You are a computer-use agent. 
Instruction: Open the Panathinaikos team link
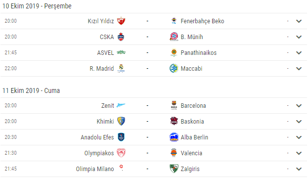(x=199, y=52)
